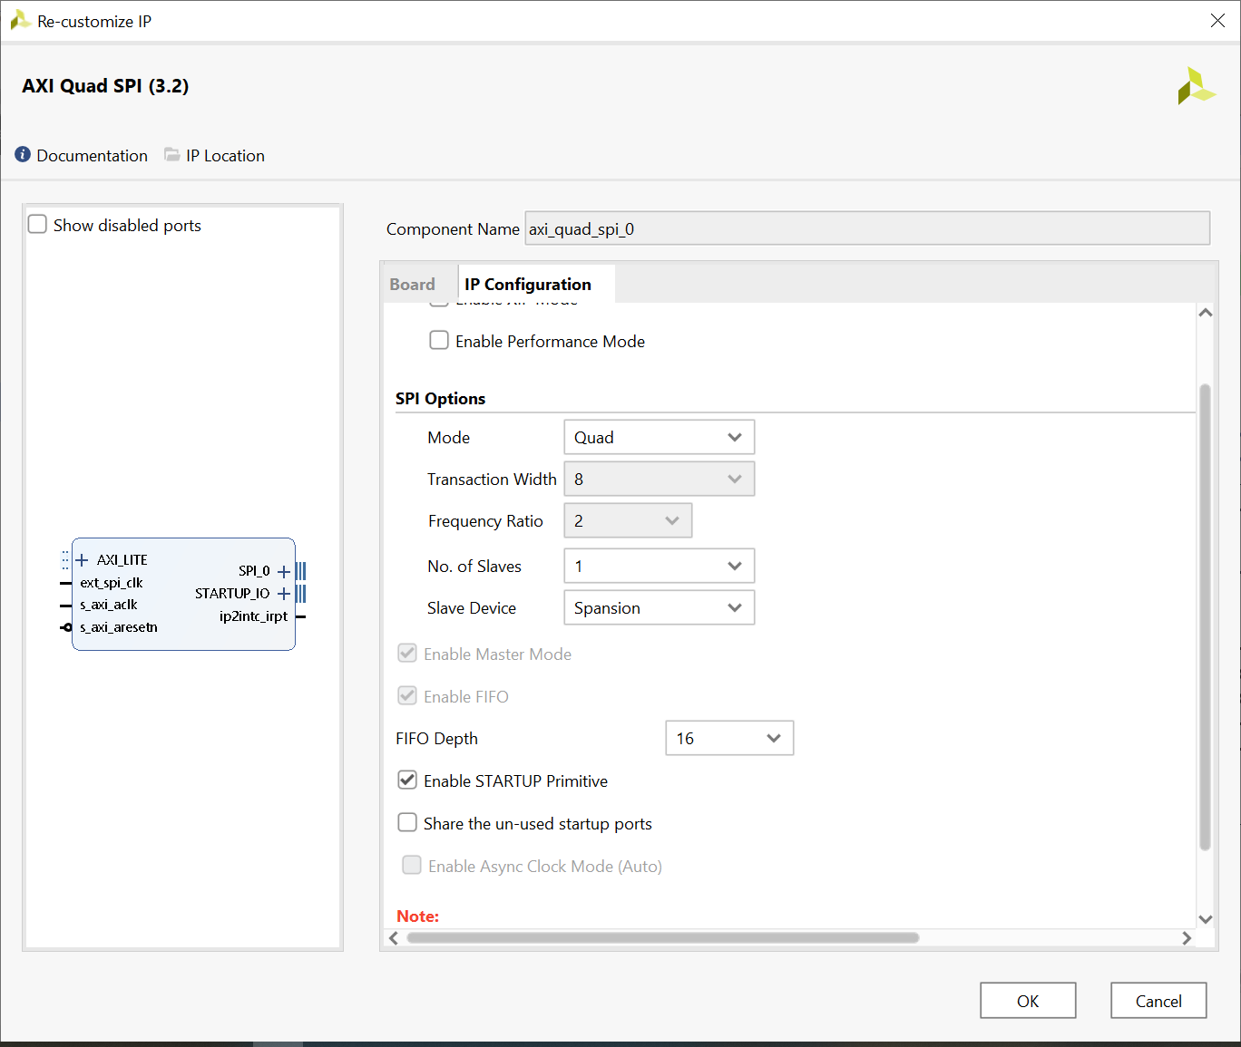Select the ip2intc_irpt port label
The image size is (1241, 1047).
[253, 616]
